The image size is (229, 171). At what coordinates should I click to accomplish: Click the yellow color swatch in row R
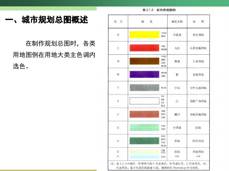(144, 35)
